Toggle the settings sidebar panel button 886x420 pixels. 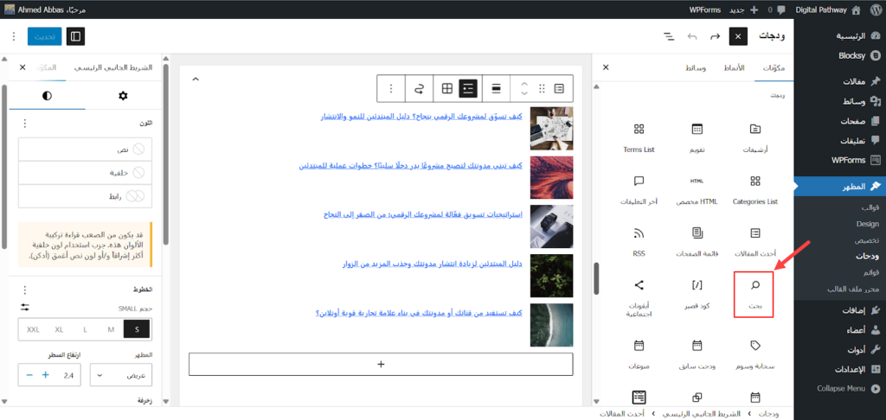(x=76, y=36)
